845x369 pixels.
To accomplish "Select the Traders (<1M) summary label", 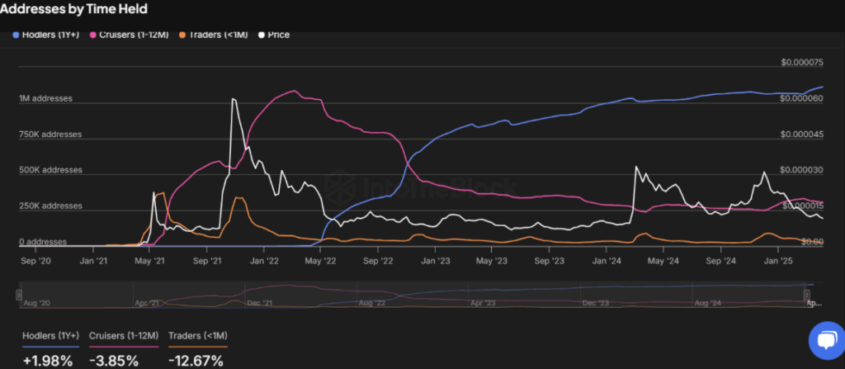I will (198, 336).
